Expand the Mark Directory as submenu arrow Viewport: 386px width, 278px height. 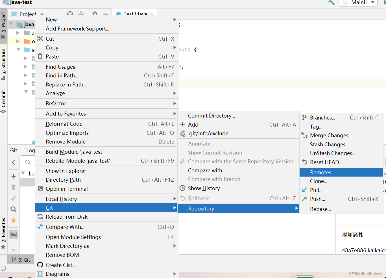(175, 246)
